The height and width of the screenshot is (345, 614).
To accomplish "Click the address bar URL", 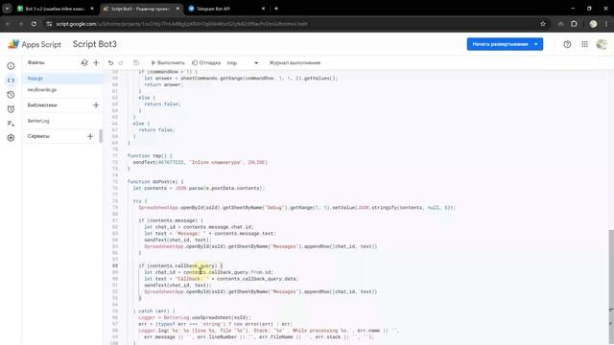I will pyautogui.click(x=181, y=24).
